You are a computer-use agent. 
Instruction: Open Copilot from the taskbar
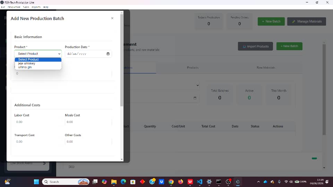[x=104, y=182]
